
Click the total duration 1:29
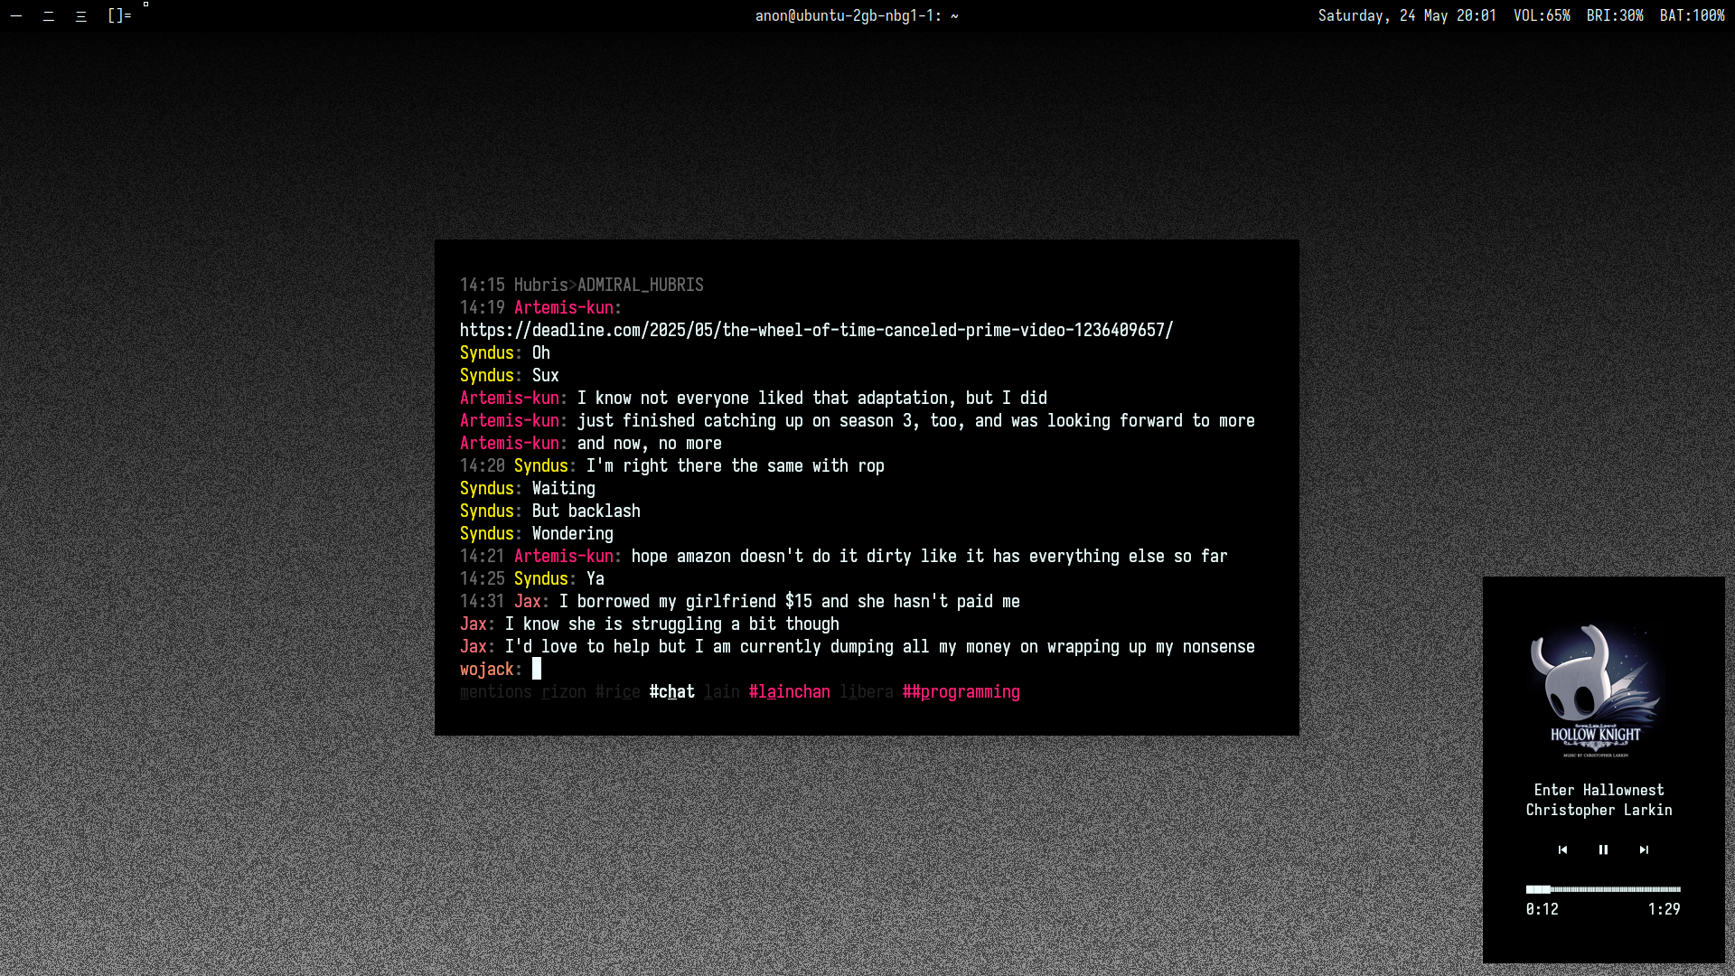(1664, 909)
